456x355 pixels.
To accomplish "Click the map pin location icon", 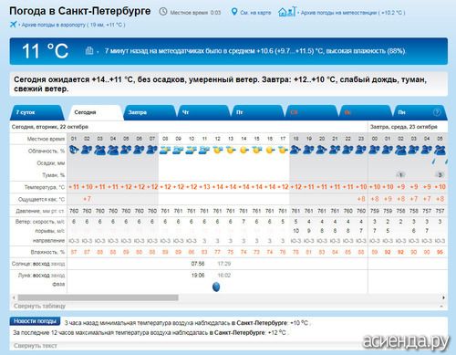I will (234, 12).
